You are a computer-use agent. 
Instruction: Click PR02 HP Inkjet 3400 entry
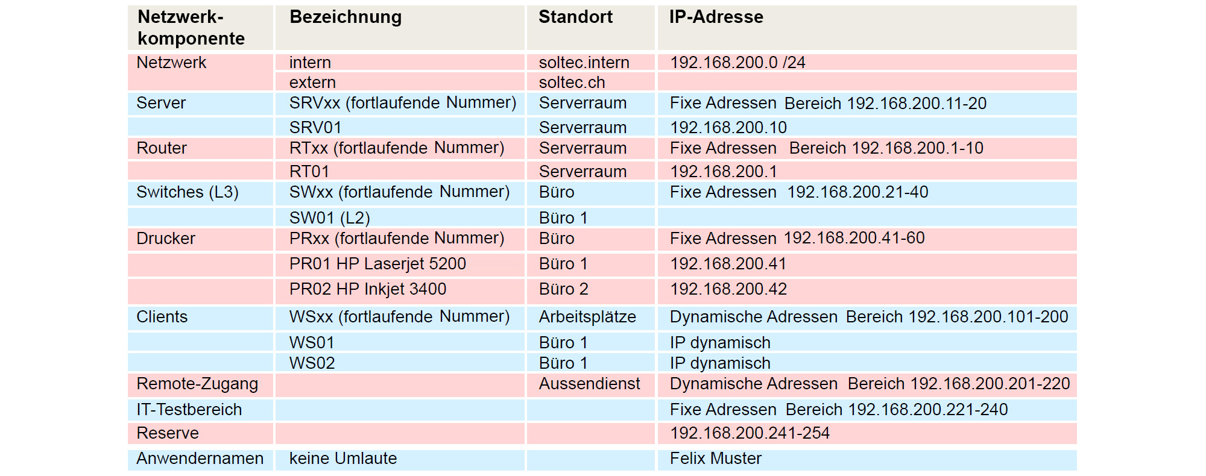point(368,289)
